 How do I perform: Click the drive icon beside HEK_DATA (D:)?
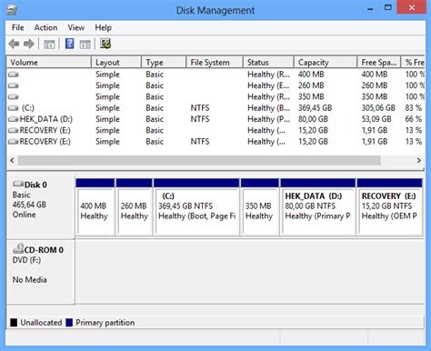pyautogui.click(x=14, y=119)
